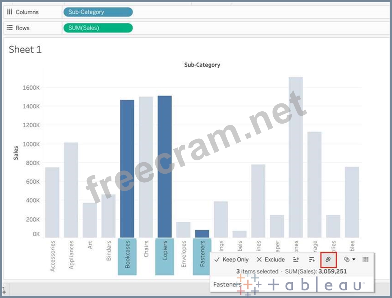Click the Chairs bar in chart
The height and width of the screenshot is (298, 392).
tap(146, 166)
